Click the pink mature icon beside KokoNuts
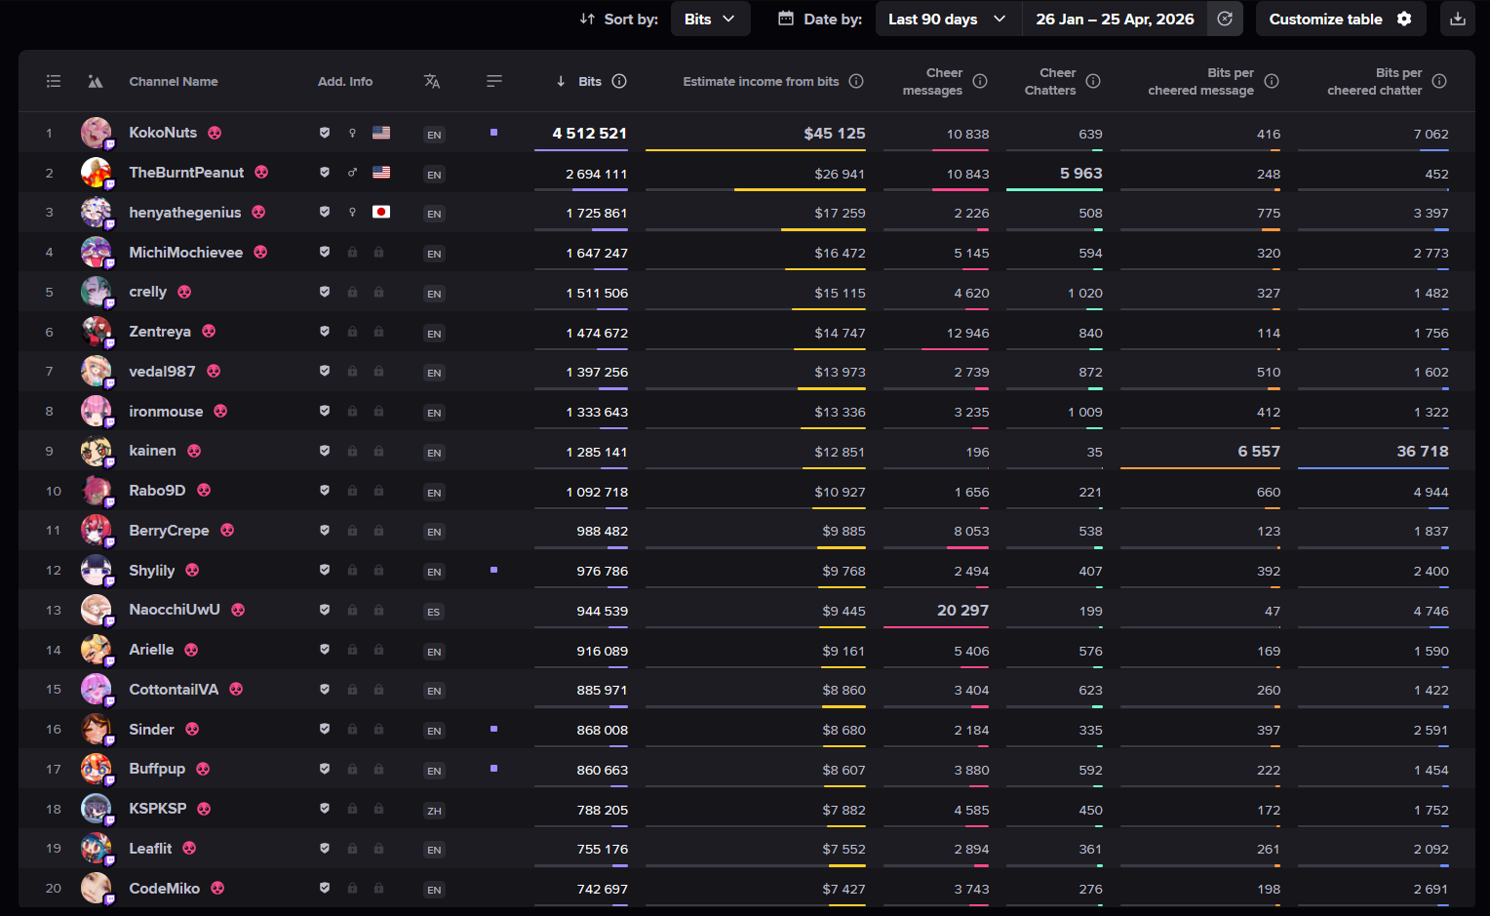The height and width of the screenshot is (916, 1490). click(215, 133)
